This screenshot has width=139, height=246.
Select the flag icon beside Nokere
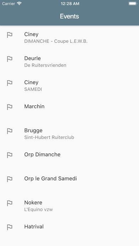[x=10, y=203]
